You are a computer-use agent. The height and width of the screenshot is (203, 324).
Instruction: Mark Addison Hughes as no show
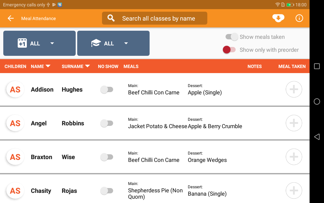point(107,89)
